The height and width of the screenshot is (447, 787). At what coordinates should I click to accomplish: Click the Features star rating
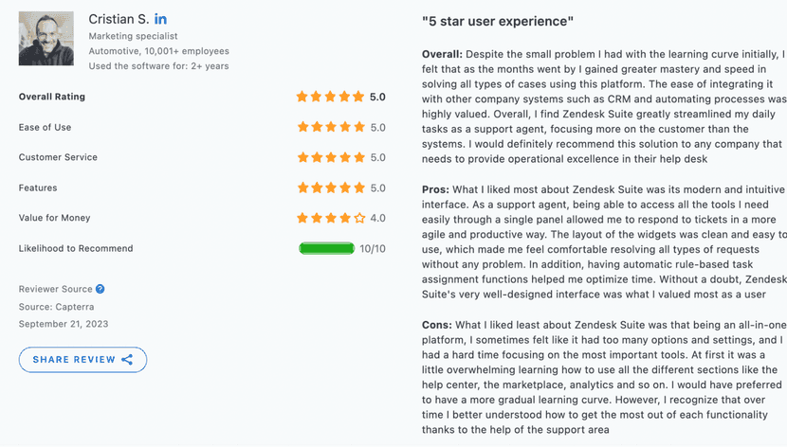pos(330,188)
